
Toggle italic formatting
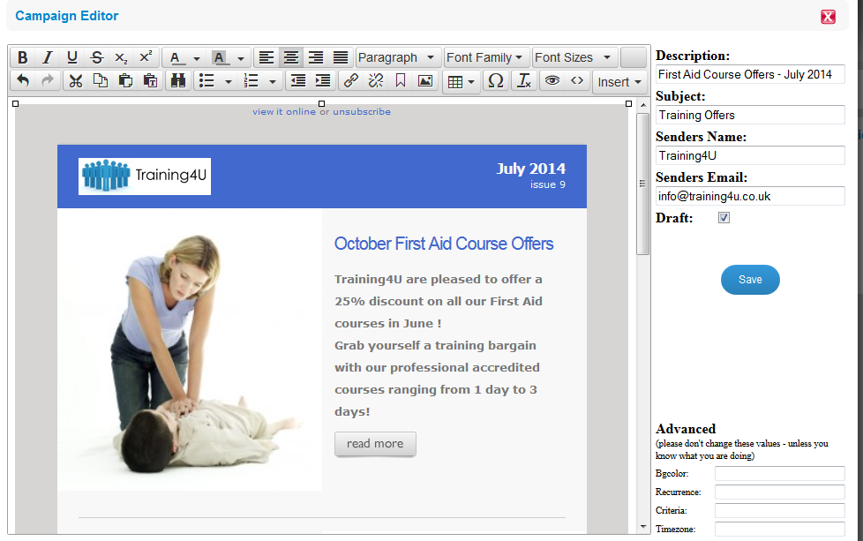pyautogui.click(x=48, y=57)
